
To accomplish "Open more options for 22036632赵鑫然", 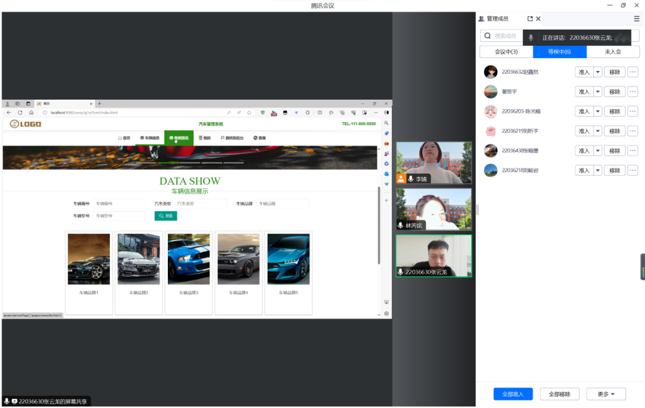I will point(632,72).
